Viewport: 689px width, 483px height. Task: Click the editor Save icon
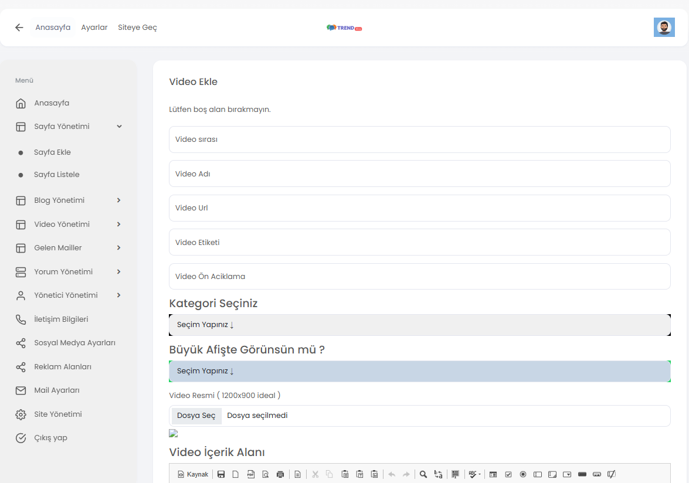(x=221, y=474)
